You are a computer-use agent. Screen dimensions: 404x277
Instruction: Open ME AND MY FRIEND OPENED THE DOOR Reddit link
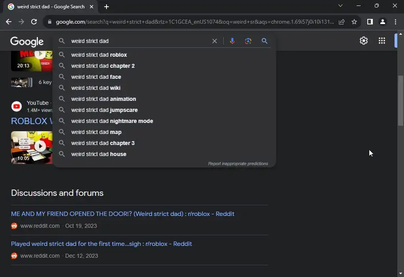[123, 214]
